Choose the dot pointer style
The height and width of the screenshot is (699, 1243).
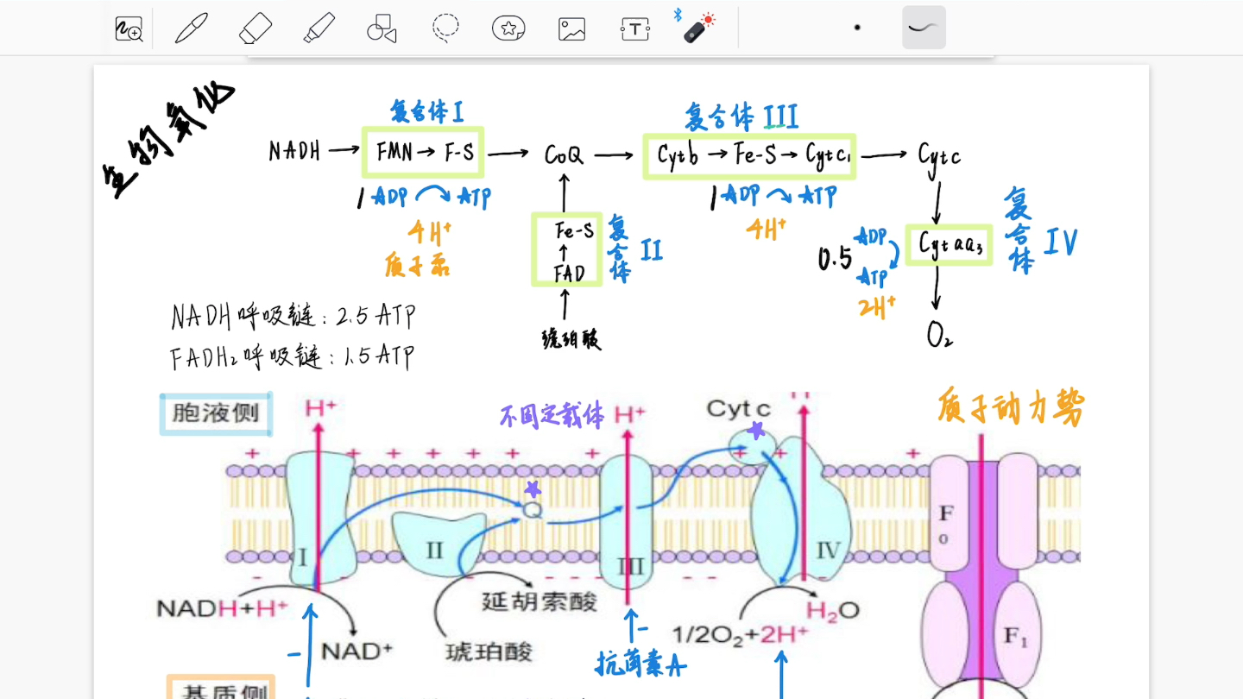point(857,28)
